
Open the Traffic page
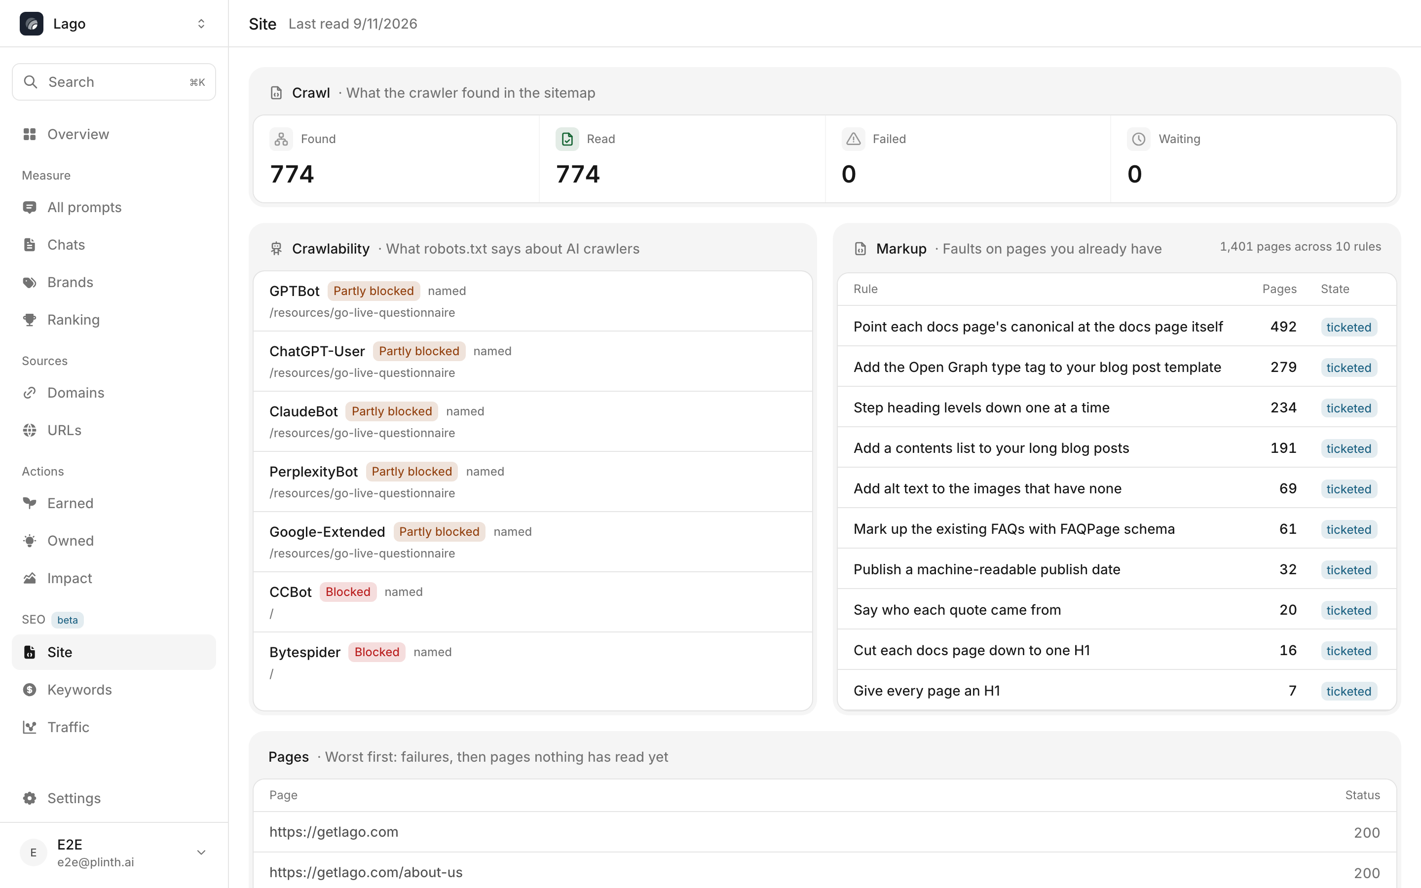pos(114,728)
